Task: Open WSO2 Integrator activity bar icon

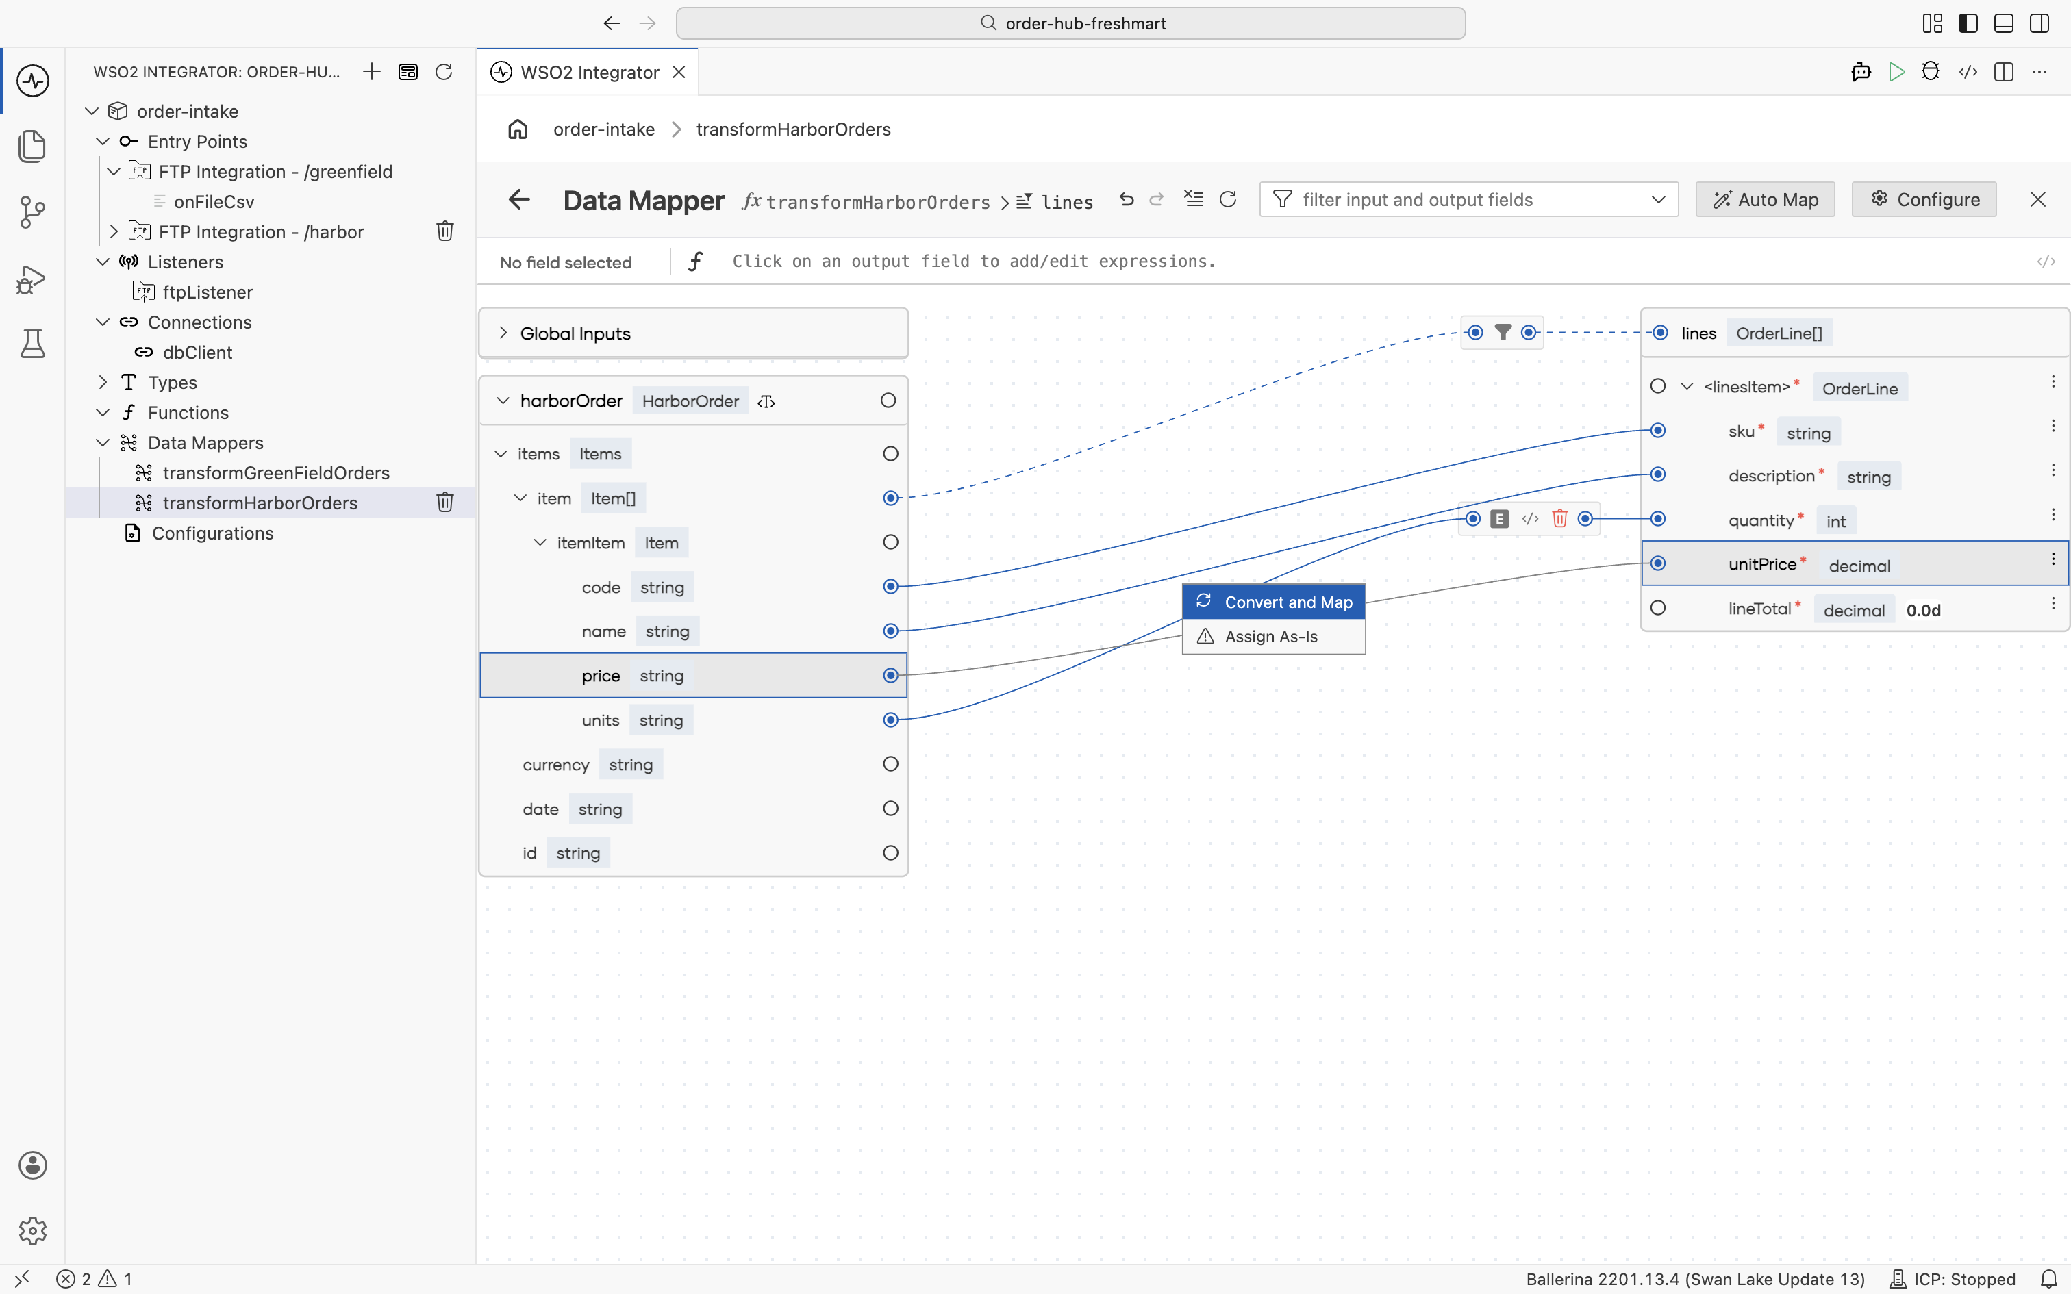Action: pos(32,81)
